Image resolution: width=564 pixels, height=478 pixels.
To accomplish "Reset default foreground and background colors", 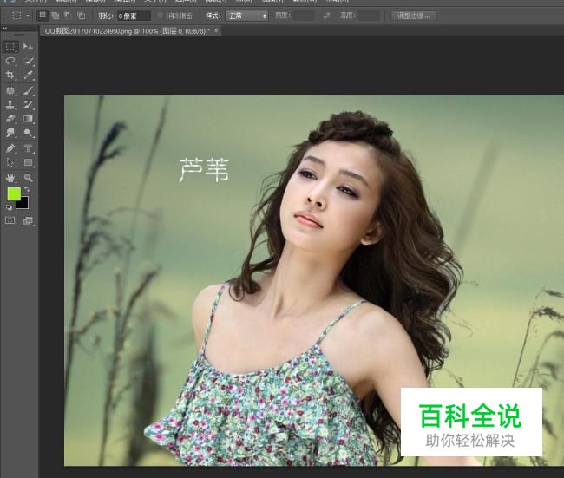I will click(9, 207).
